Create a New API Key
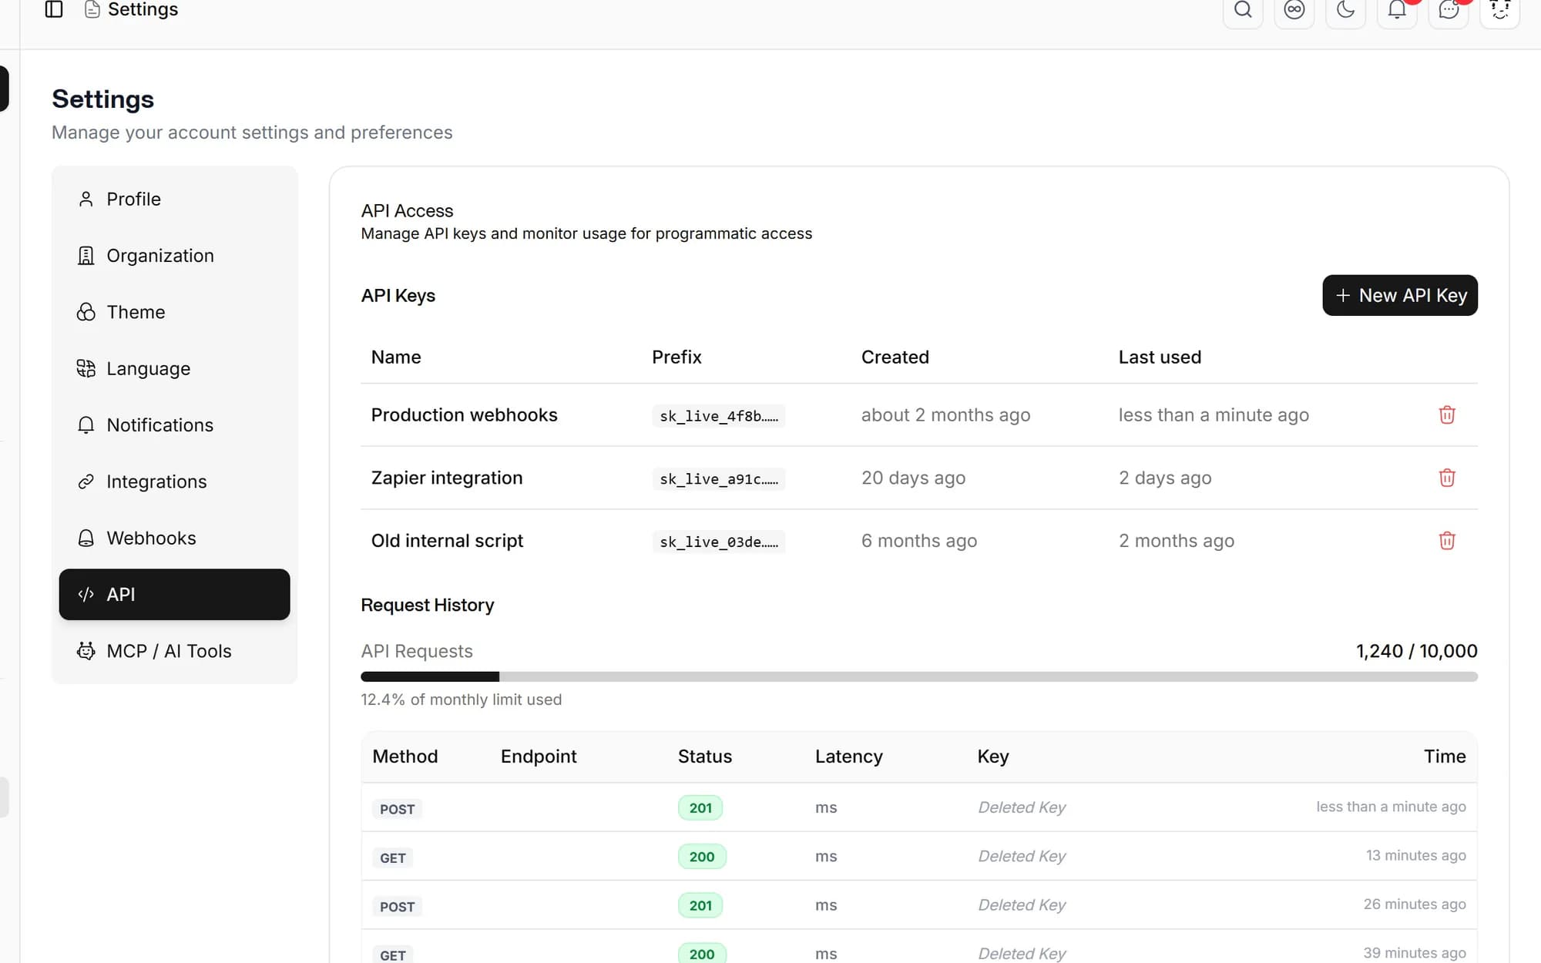The height and width of the screenshot is (963, 1541). pos(1400,295)
